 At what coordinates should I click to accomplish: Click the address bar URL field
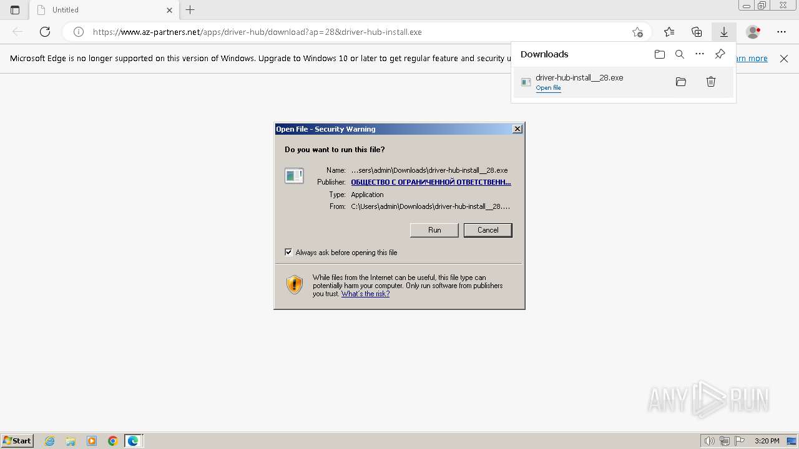(356, 32)
